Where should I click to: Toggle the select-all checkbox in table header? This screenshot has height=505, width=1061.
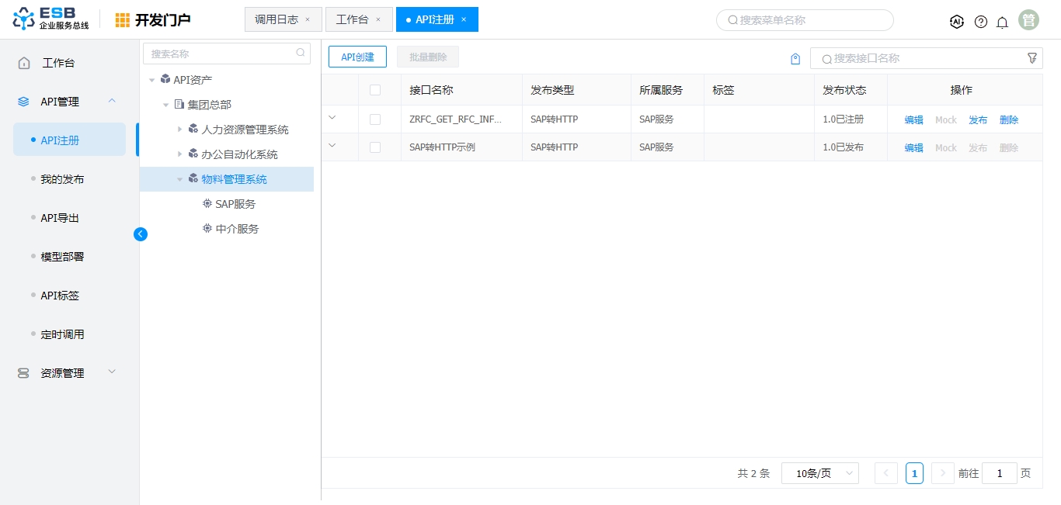[x=375, y=90]
